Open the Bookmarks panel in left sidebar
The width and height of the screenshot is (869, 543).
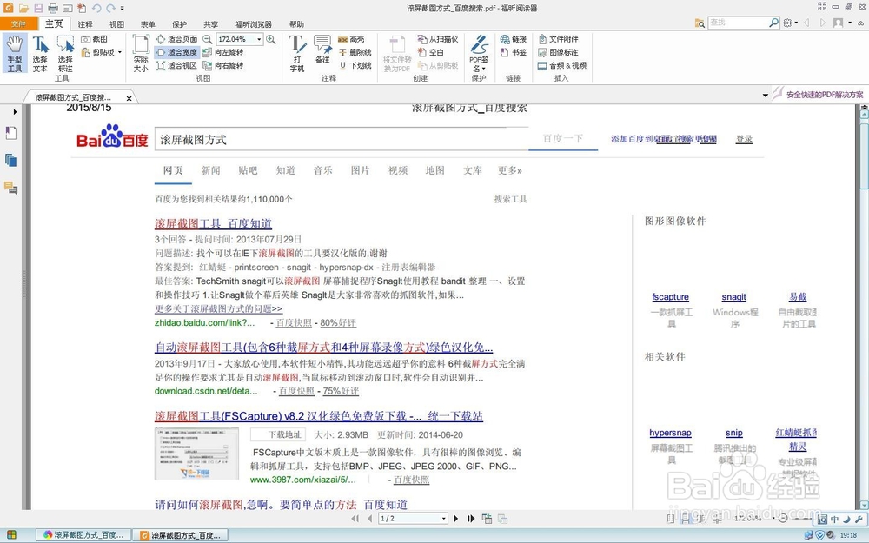tap(10, 133)
